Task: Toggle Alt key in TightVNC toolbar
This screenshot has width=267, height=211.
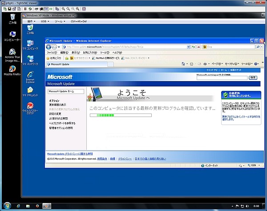Action: (x=51, y=9)
